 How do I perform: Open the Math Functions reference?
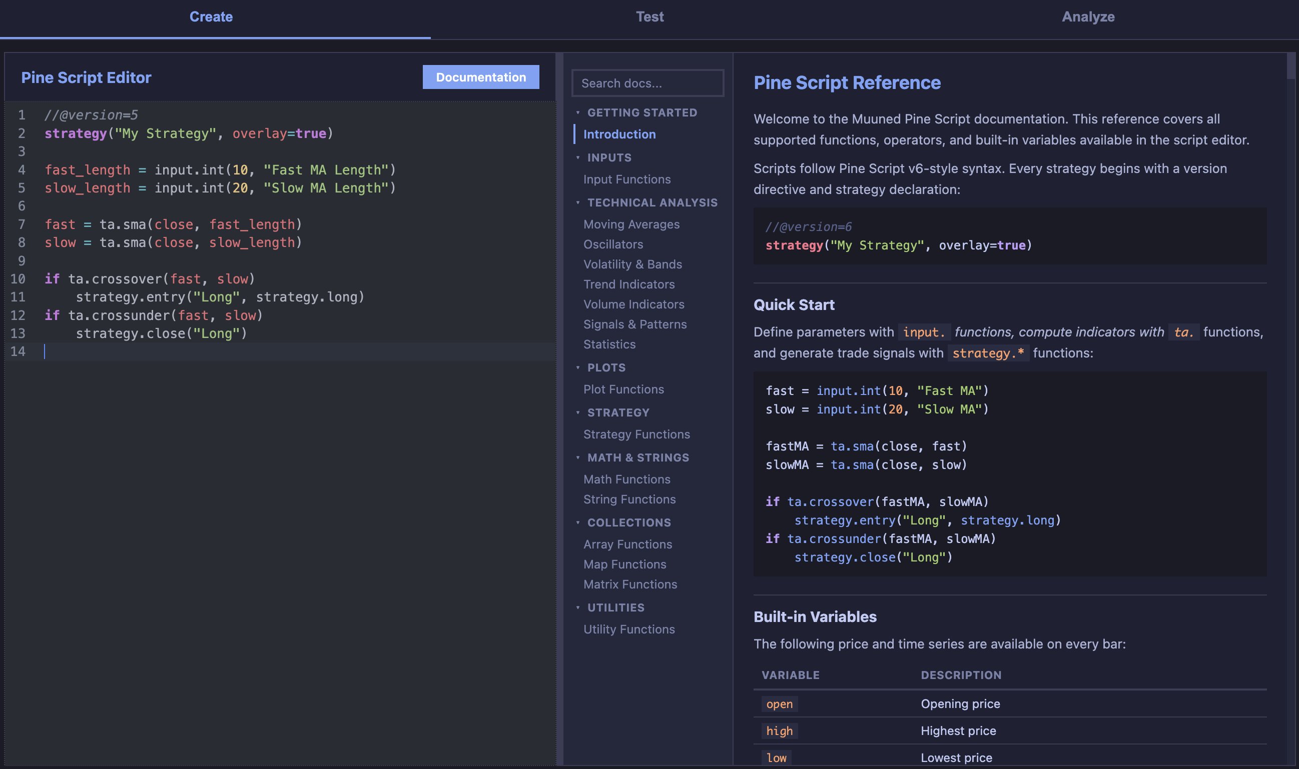[626, 479]
